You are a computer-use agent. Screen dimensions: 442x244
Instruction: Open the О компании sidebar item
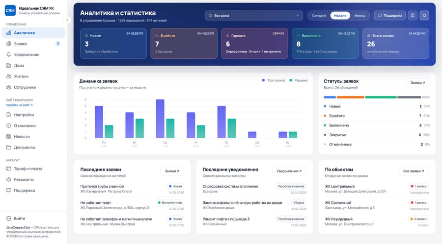tap(33, 125)
